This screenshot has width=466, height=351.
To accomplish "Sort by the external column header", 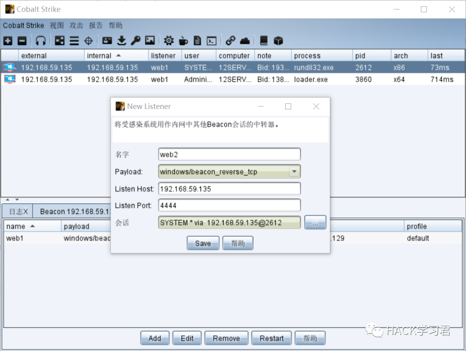I will click(x=51, y=56).
